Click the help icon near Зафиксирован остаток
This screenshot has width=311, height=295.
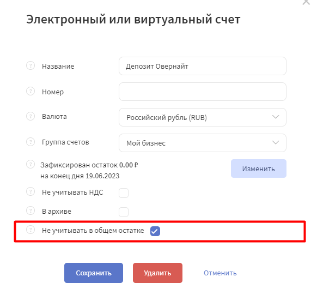31,164
